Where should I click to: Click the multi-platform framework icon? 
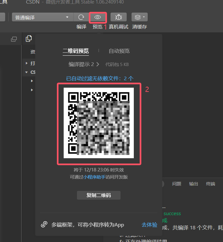[44, 225]
